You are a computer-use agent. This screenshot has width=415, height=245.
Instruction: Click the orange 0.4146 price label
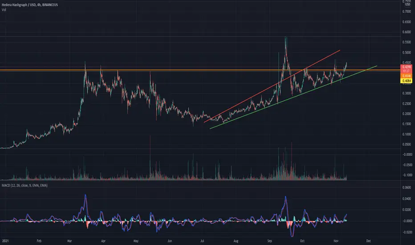407,76
